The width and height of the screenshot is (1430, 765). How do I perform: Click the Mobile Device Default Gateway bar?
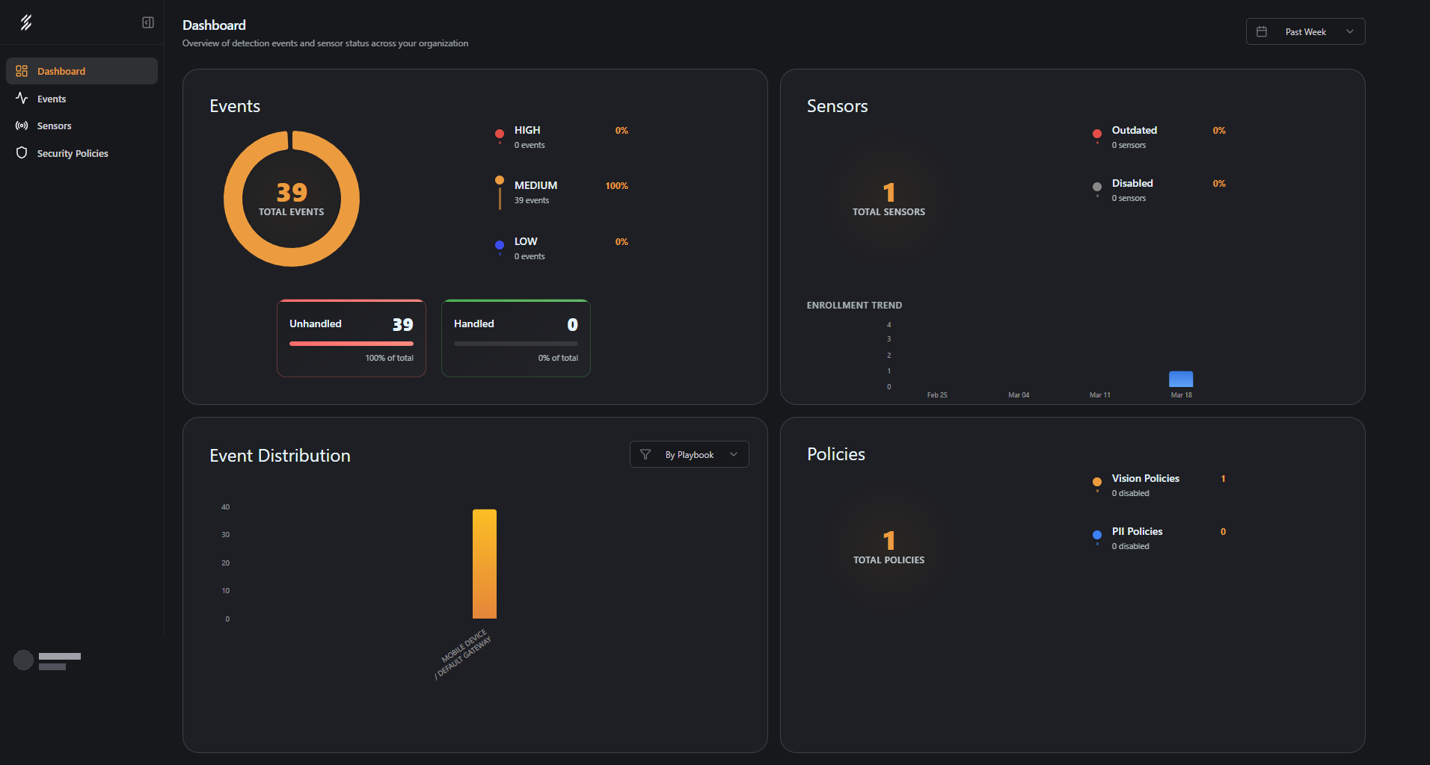coord(484,564)
